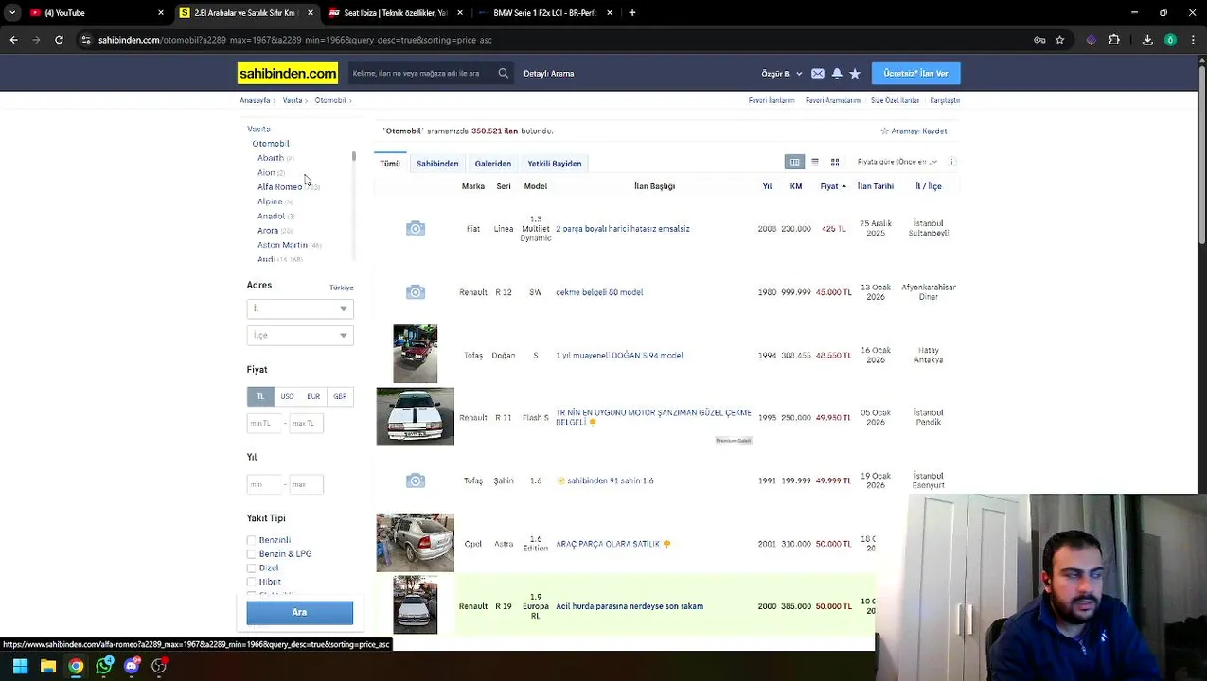Reload the page
1207x681 pixels.
59,40
